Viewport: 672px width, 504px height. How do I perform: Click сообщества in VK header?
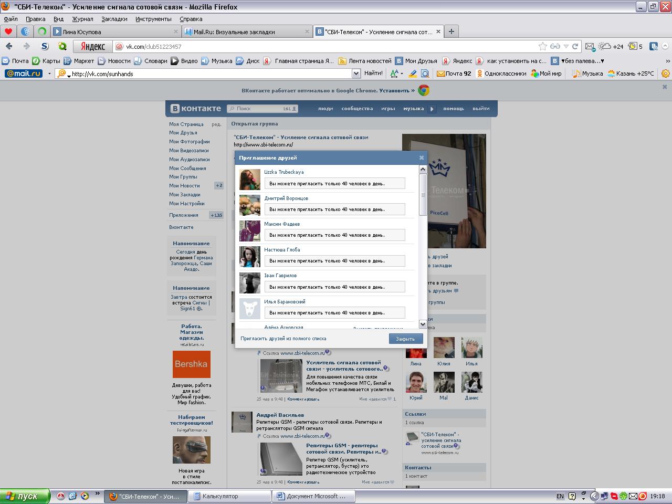click(357, 109)
